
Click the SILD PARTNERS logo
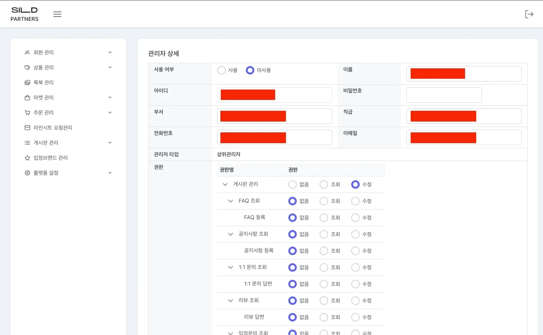(24, 14)
